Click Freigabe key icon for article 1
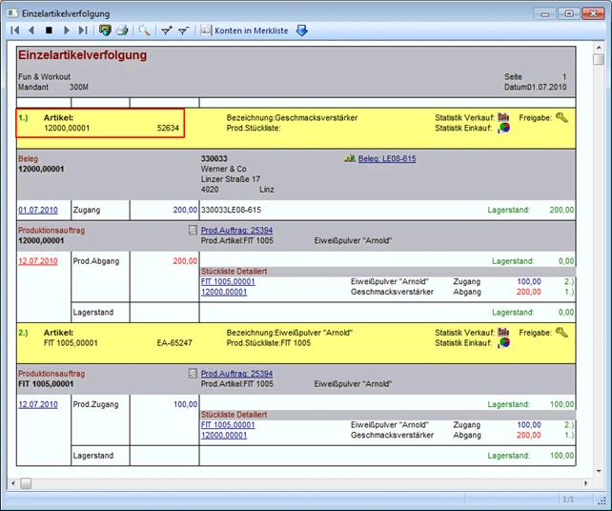 pyautogui.click(x=562, y=117)
